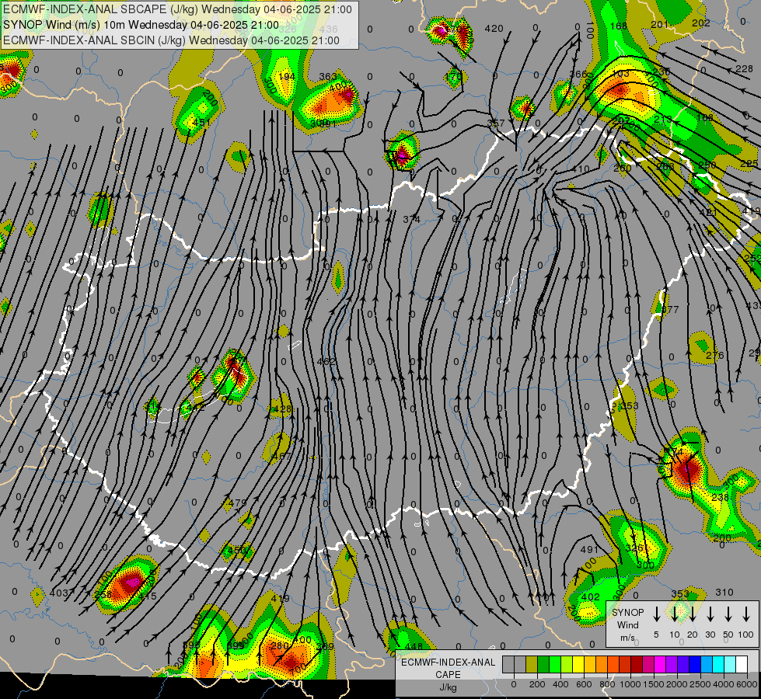The height and width of the screenshot is (699, 761).
Task: Click the '428' CAPE value on map
Action: [x=281, y=409]
